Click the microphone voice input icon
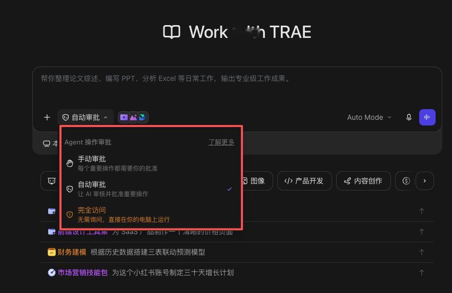 coord(409,117)
